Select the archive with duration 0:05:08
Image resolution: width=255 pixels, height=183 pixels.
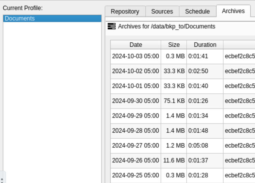click(x=183, y=146)
